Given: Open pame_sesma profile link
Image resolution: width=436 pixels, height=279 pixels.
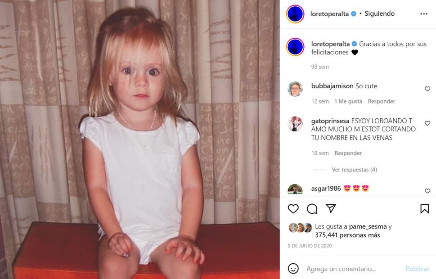Looking at the screenshot, I should point(368,227).
